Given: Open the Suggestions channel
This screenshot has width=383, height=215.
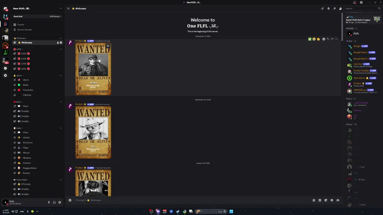Looking at the screenshot, I should (37, 168).
